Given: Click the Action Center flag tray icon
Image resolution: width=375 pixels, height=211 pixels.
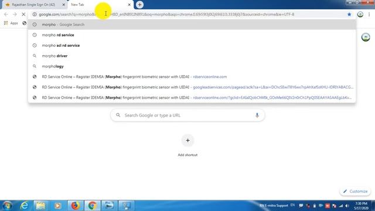Looking at the screenshot, I should (334, 206).
